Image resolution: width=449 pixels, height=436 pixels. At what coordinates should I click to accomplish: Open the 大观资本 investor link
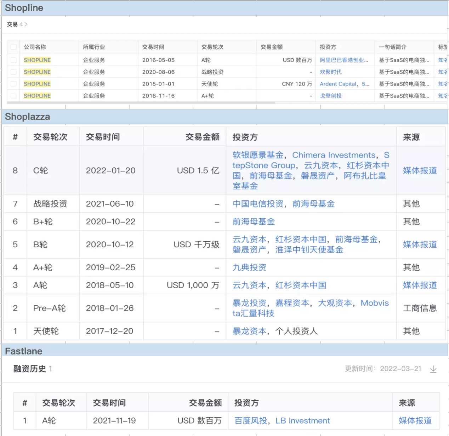(x=335, y=303)
